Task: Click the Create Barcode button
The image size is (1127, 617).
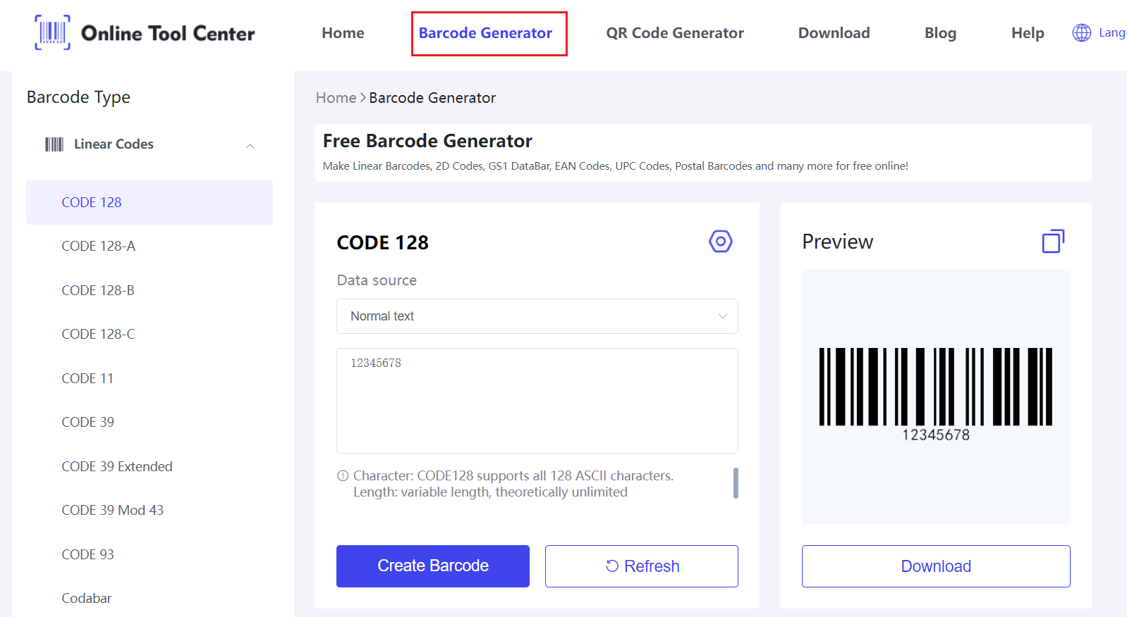Action: (x=432, y=566)
